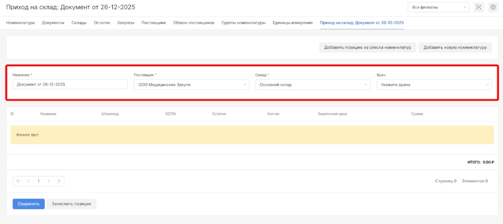This screenshot has height=224, width=503.
Task: Open the Склад 'Основной склад' dropdown
Action: coord(312,84)
